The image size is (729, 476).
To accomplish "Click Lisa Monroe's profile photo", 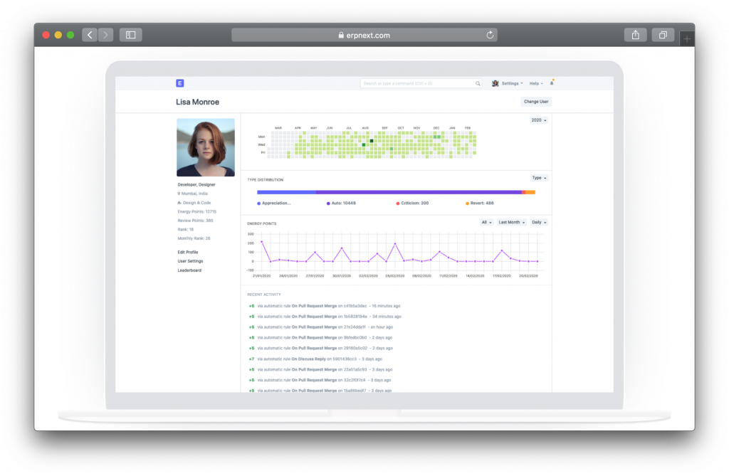I will 206,147.
